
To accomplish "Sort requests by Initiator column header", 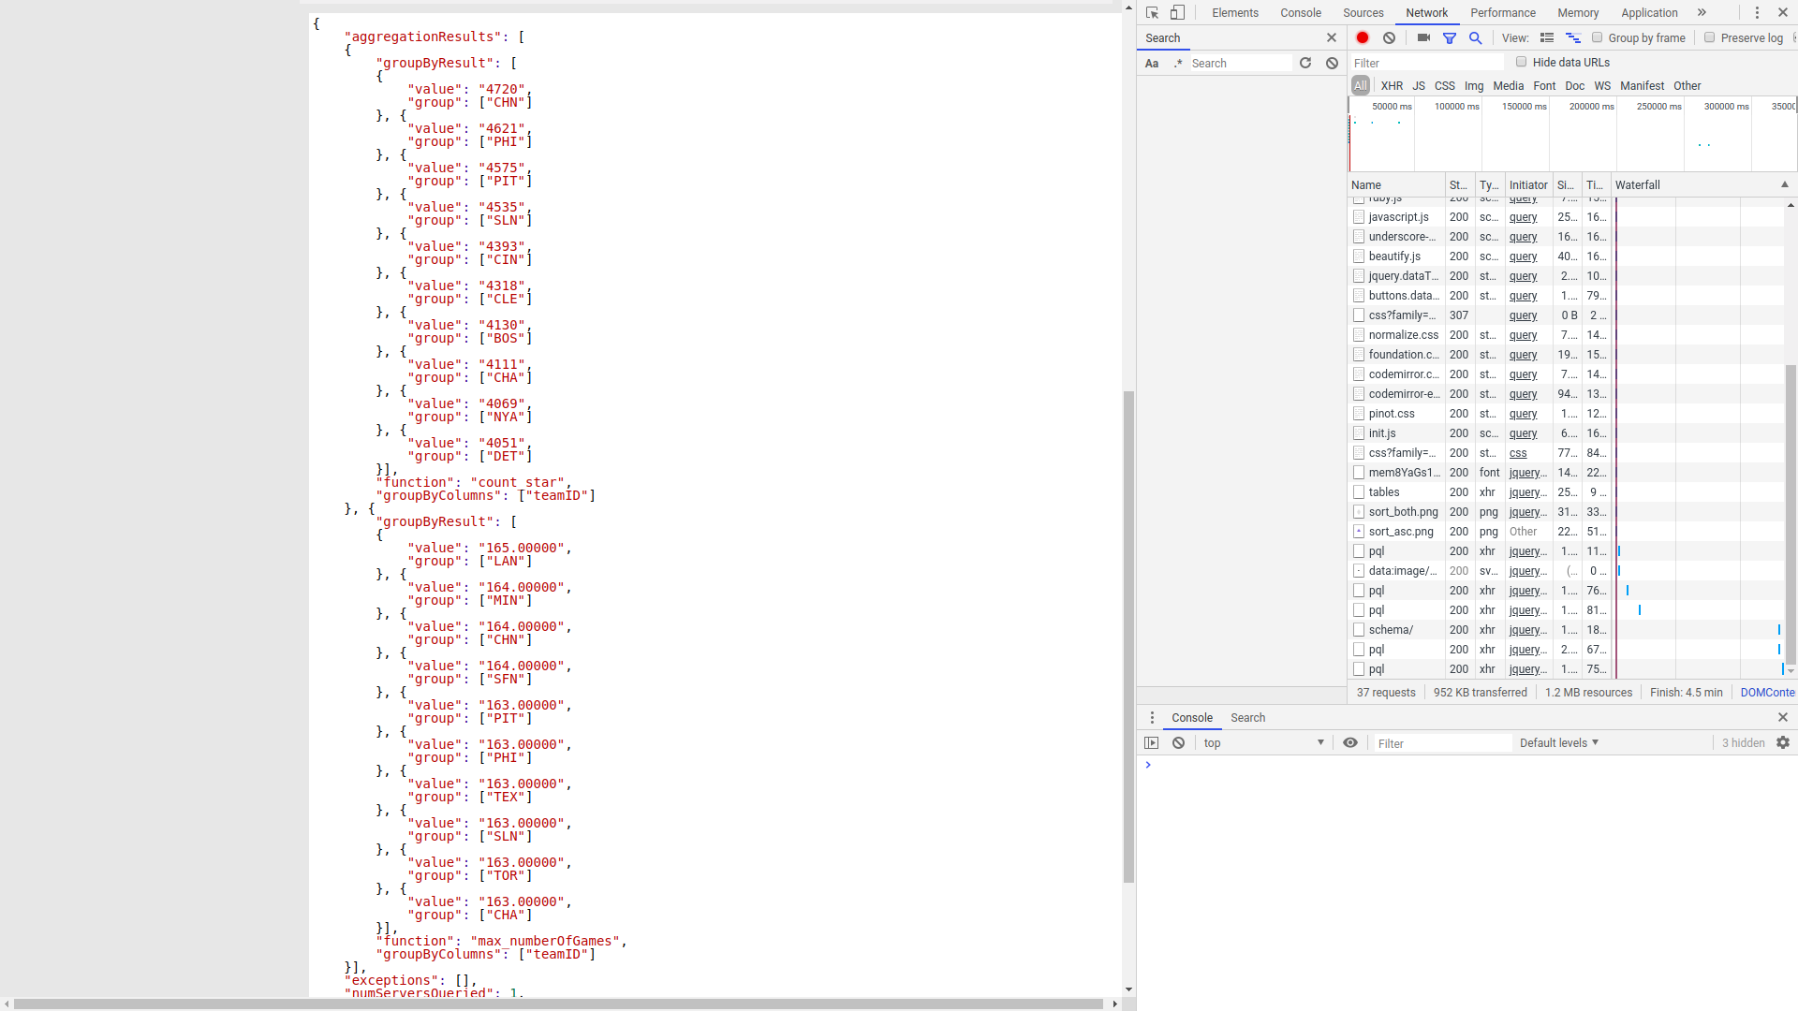I will click(x=1528, y=185).
